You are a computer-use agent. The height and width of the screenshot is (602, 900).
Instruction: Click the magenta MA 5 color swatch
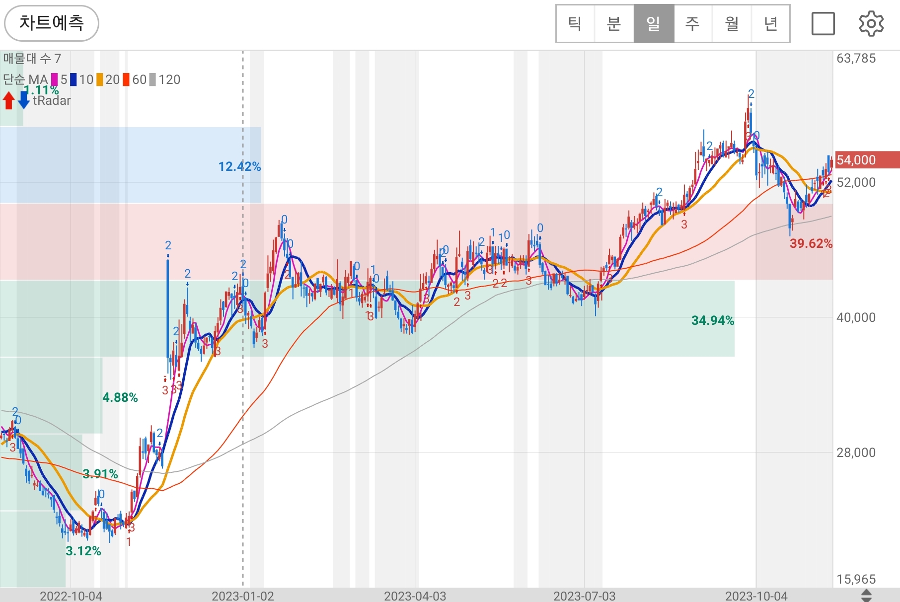(54, 79)
